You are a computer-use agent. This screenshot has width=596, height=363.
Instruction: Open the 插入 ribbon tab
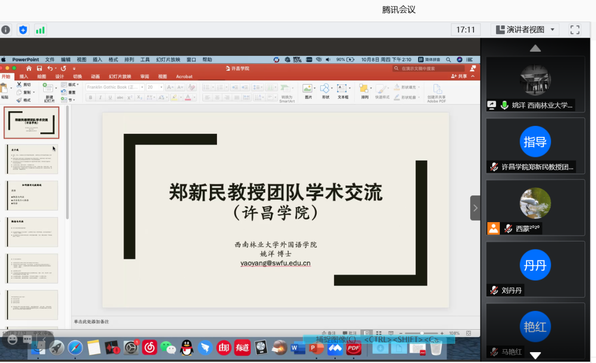[23, 77]
